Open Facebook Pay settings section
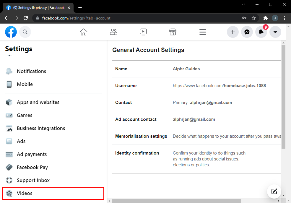This screenshot has height=203, width=291. click(32, 167)
